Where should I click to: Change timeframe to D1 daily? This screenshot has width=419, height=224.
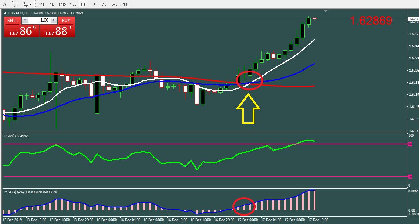pos(104,4)
